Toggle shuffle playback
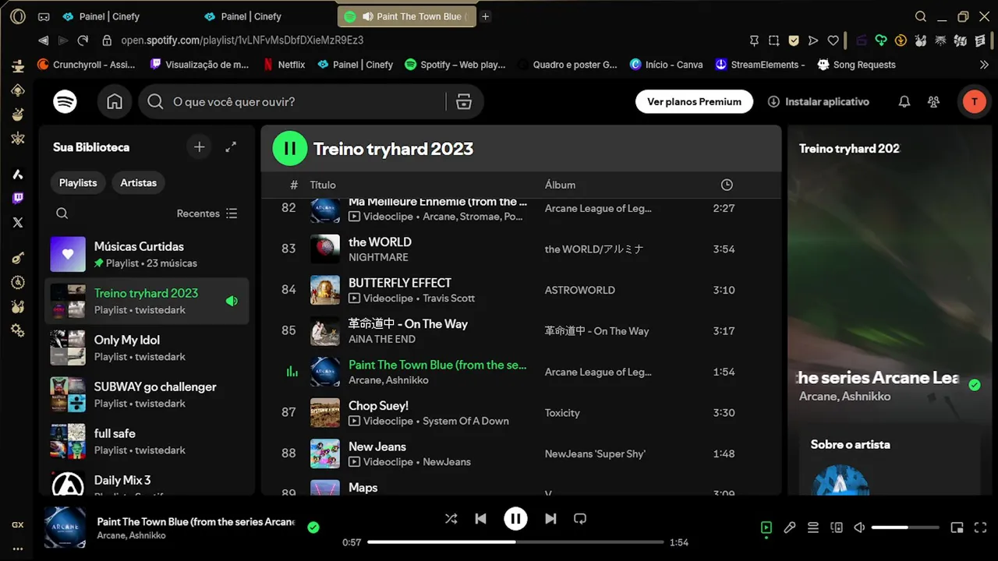The image size is (998, 561). pos(451,518)
